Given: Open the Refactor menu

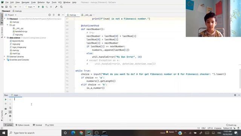Looking at the screenshot, I should click(x=41, y=2).
